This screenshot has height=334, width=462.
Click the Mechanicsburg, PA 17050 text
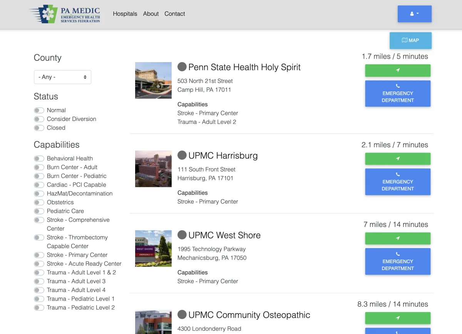(212, 258)
